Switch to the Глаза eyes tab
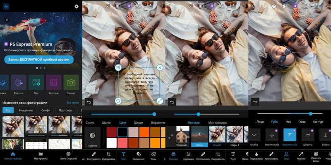The width and height of the screenshot is (331, 165). pos(302,122)
